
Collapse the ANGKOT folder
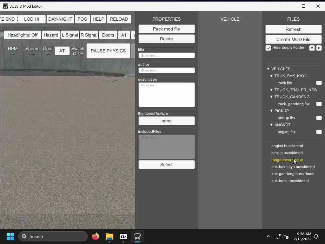(271, 125)
